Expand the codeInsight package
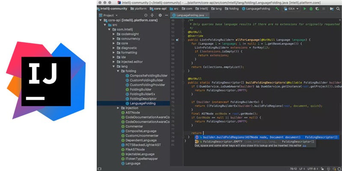This screenshot has width=342, height=171. [113, 34]
